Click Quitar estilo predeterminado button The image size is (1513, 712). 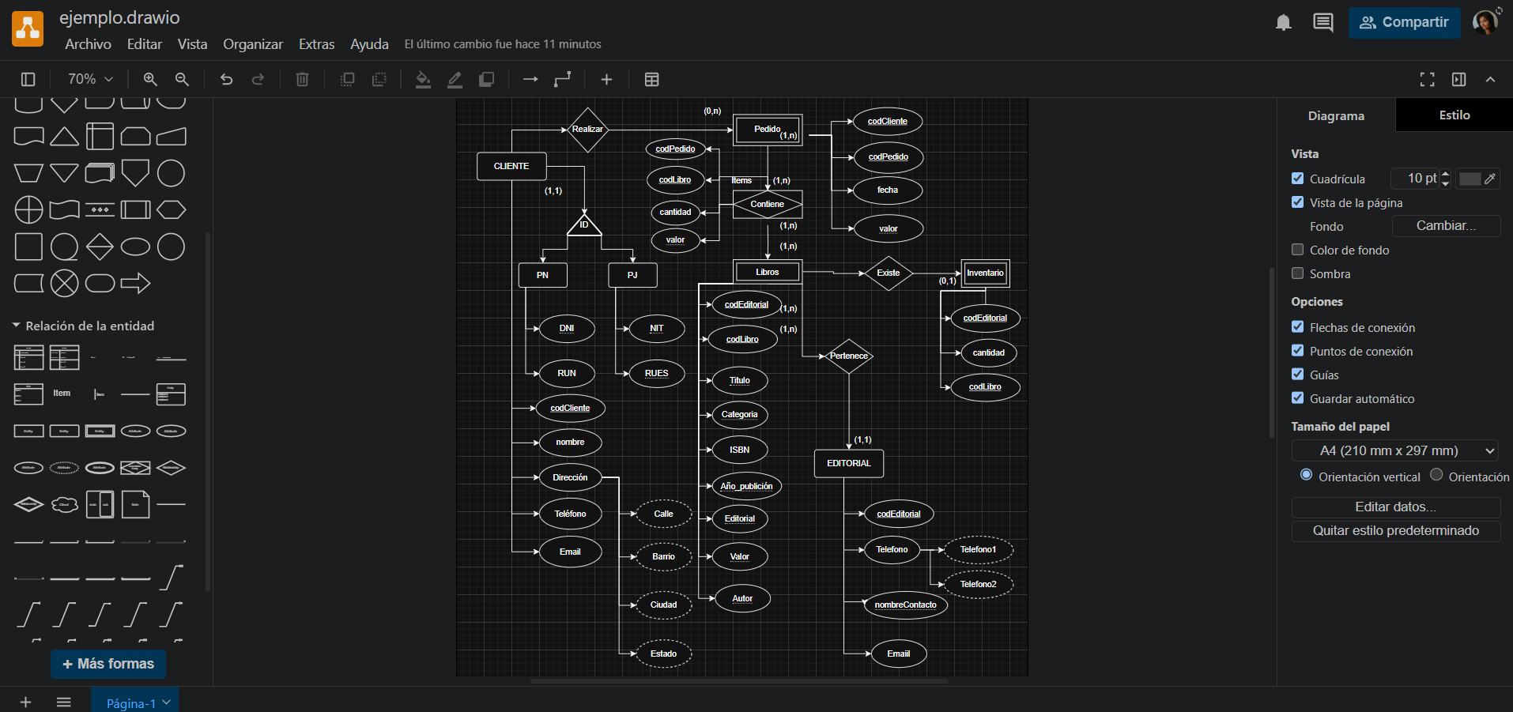coord(1396,531)
